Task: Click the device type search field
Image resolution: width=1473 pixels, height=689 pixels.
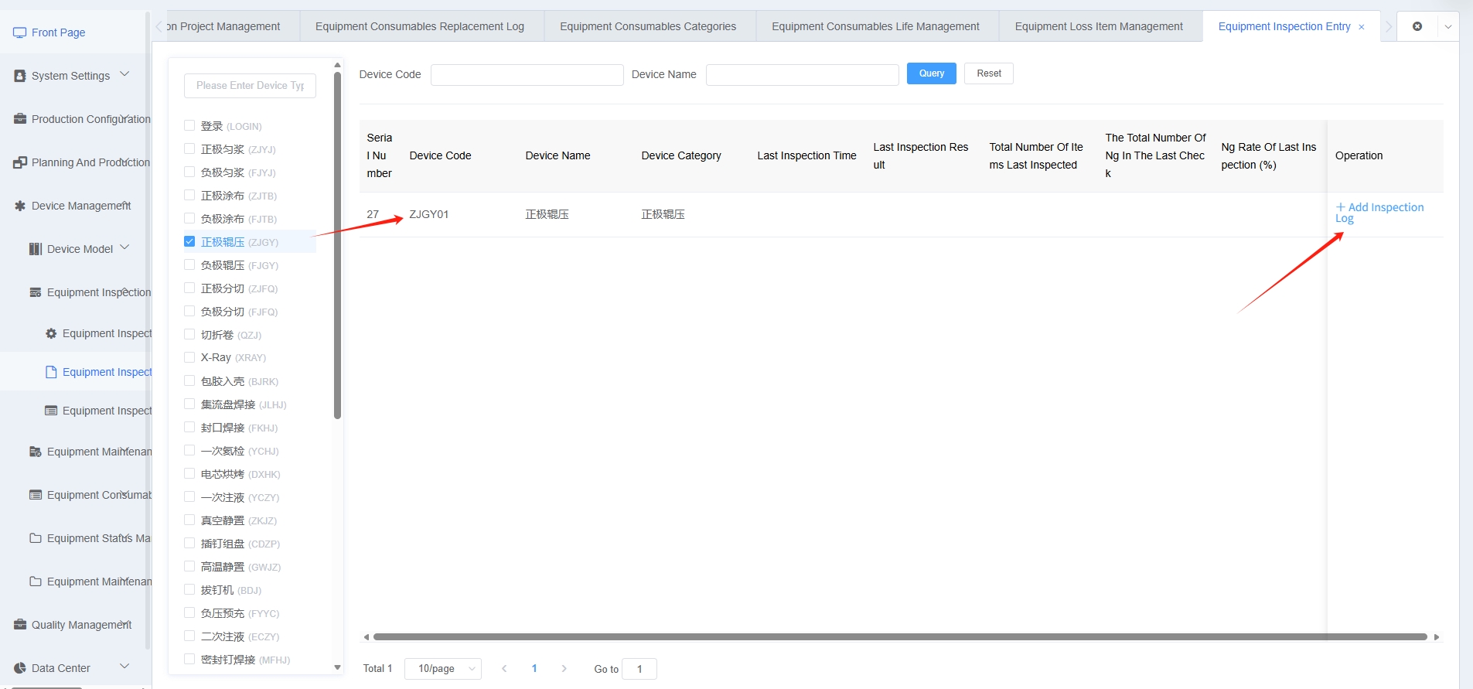Action: click(250, 86)
